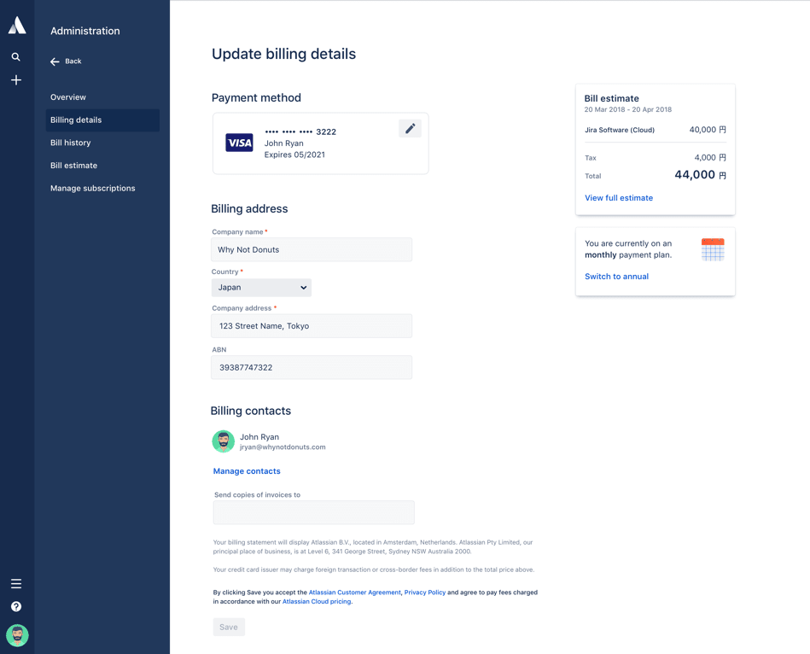Click the Company name input field
Screen dimensions: 810x654
tap(312, 250)
